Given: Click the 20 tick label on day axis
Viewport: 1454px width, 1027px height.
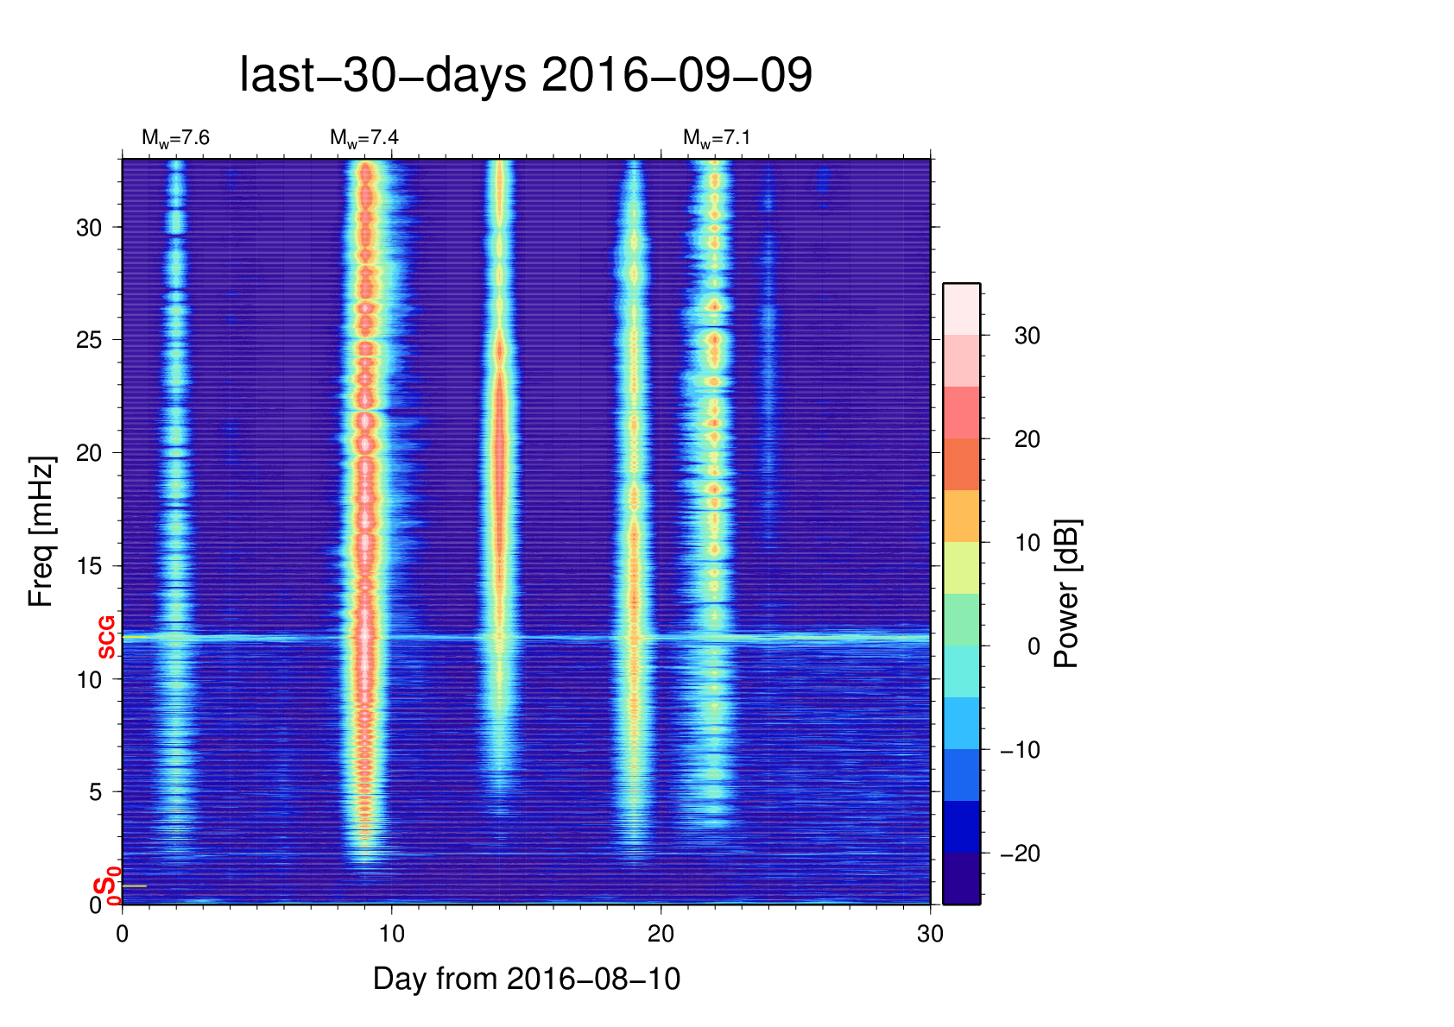Looking at the screenshot, I should (x=661, y=933).
